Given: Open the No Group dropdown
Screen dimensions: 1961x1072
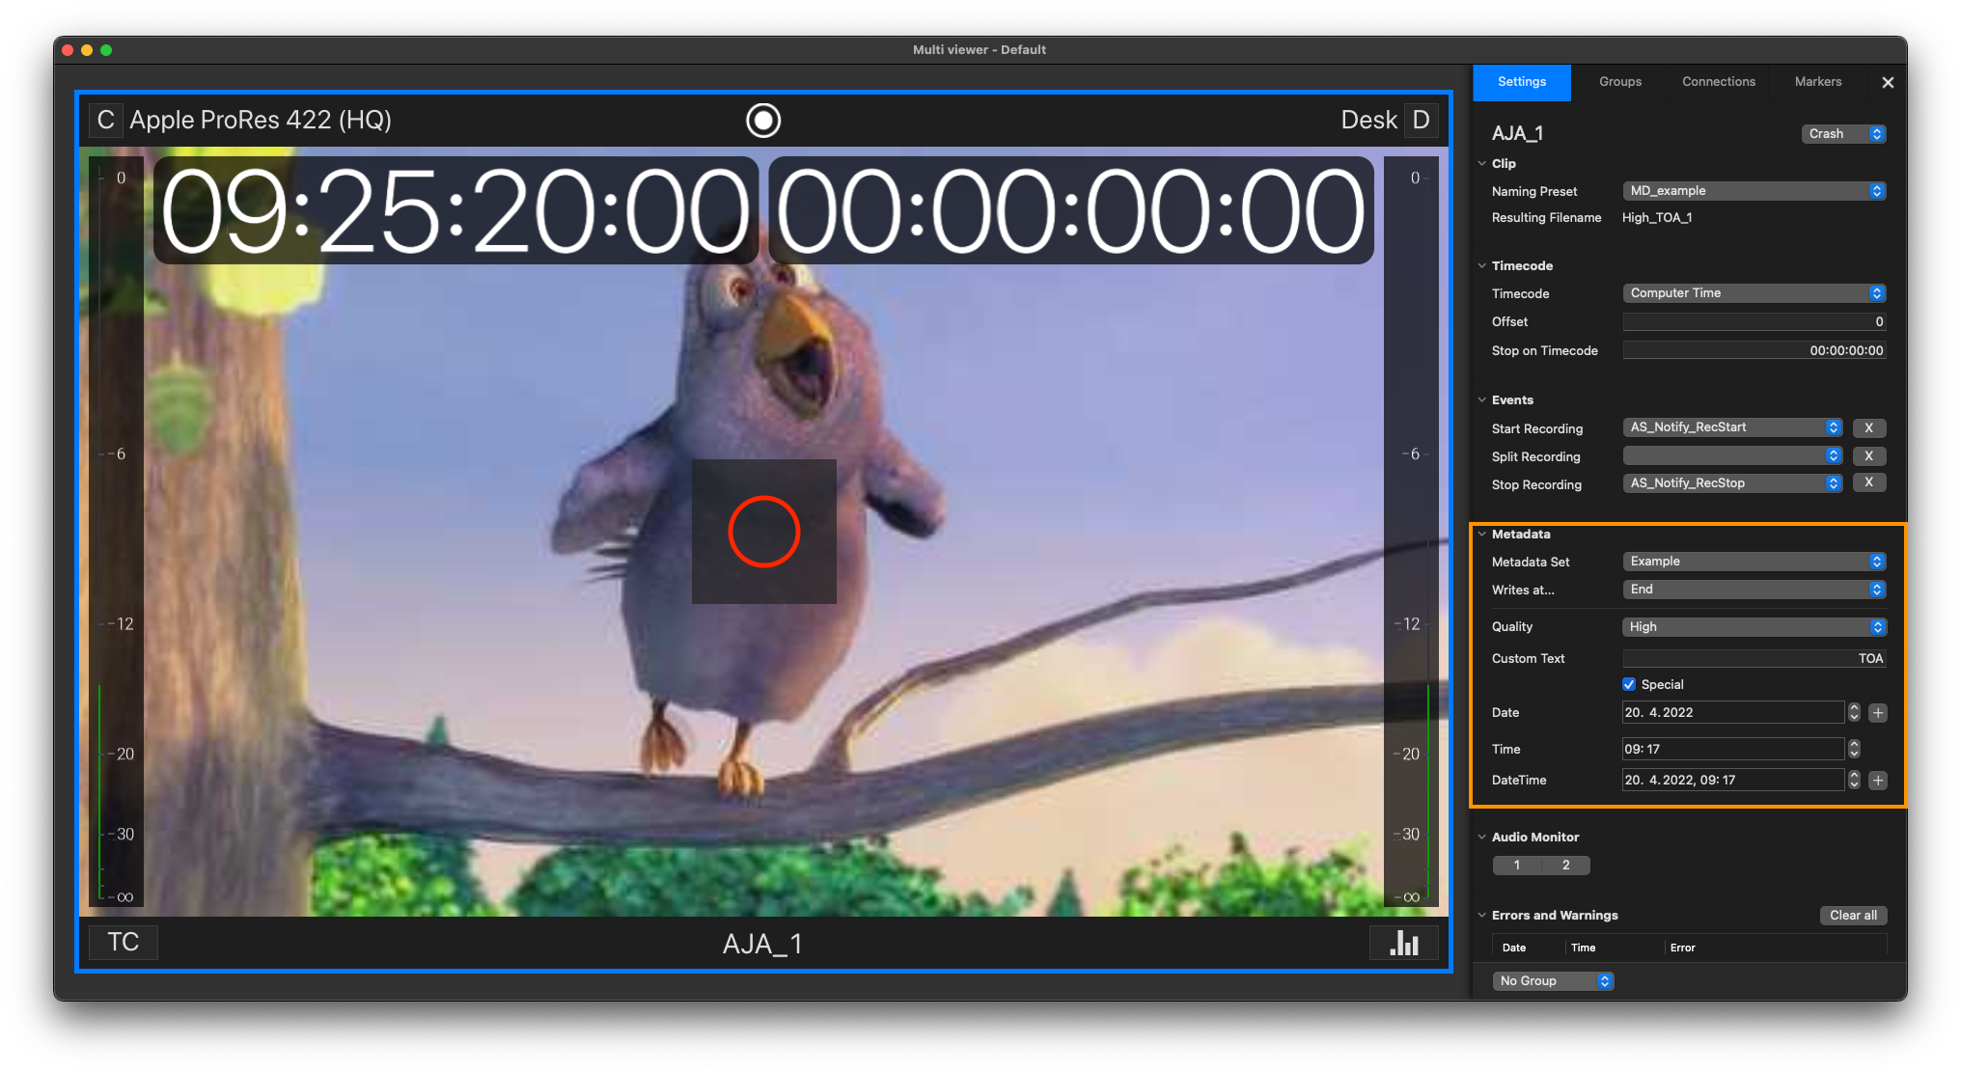Looking at the screenshot, I should [1553, 981].
